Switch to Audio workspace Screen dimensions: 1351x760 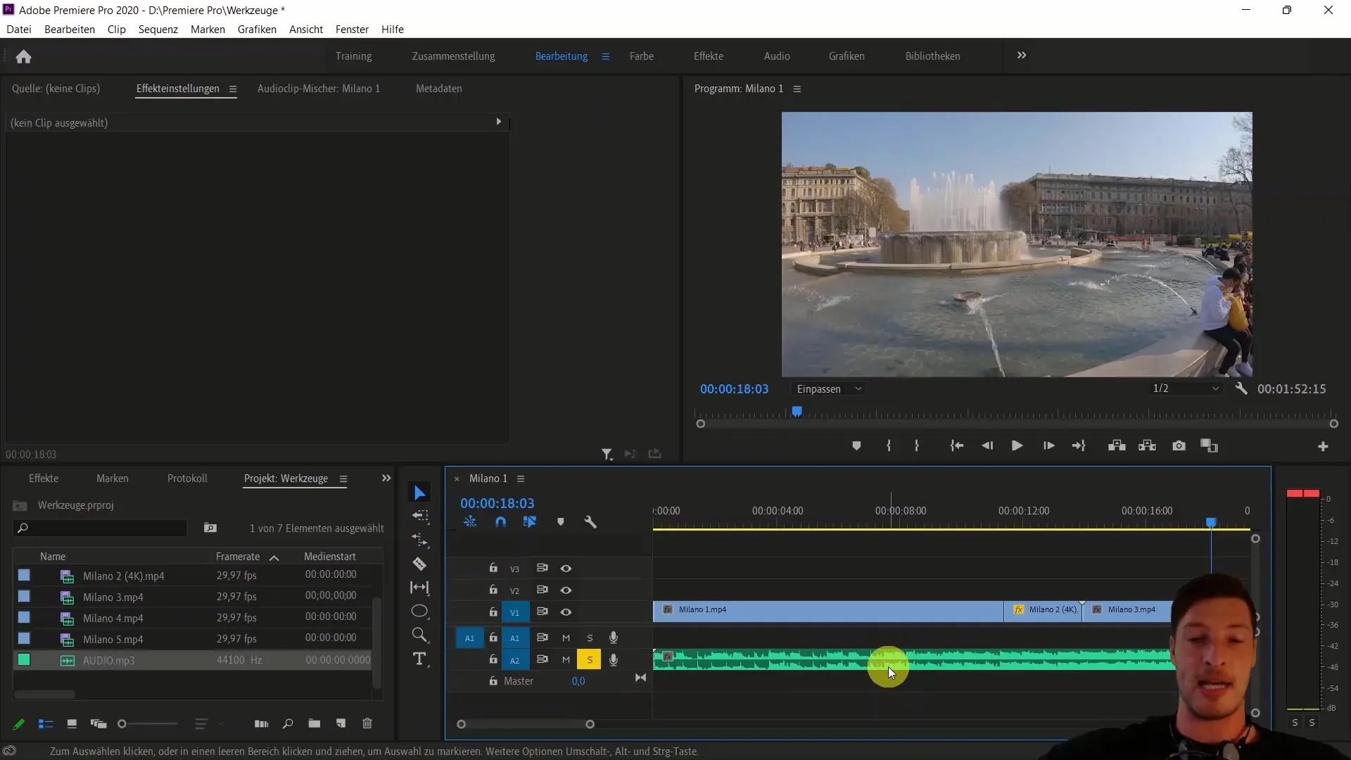777,56
